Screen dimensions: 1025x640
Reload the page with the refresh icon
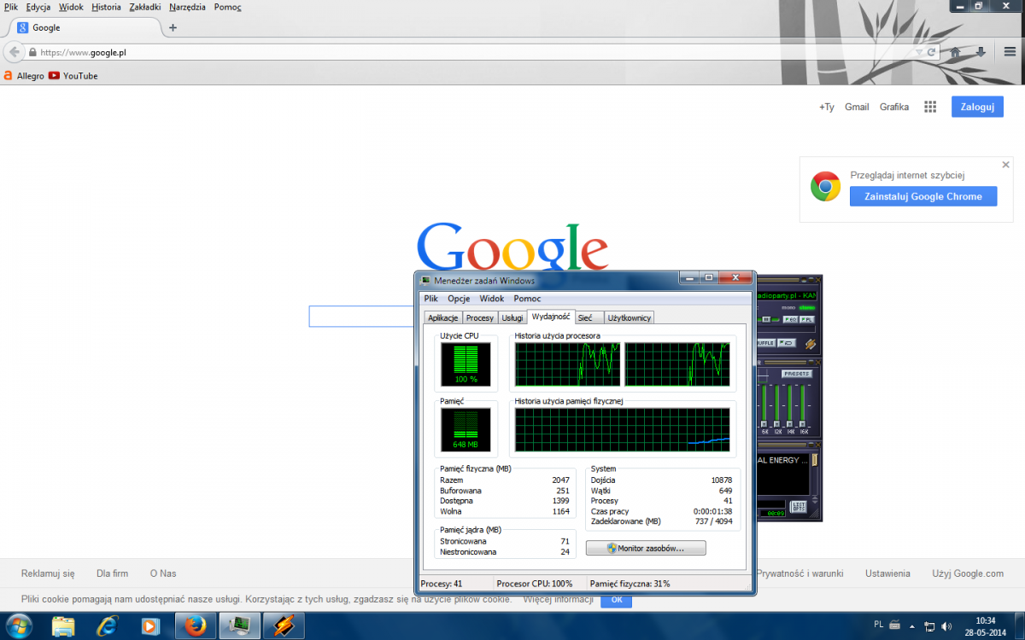tap(931, 52)
